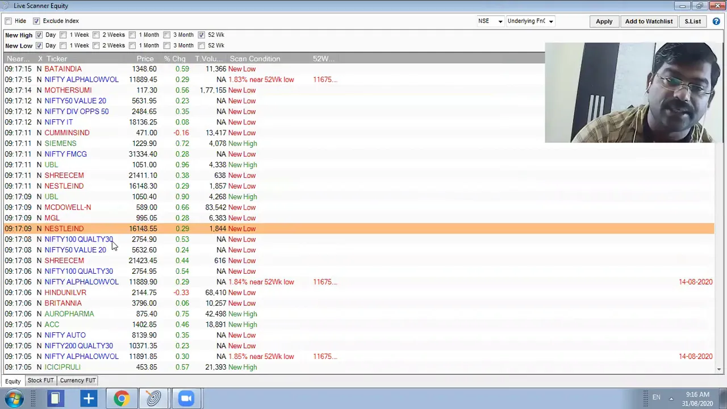Select the highlighted NESTLEIND row
727x409 pixels.
coord(358,229)
